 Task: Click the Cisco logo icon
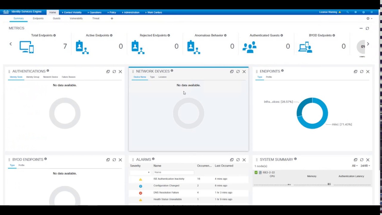tap(6, 12)
